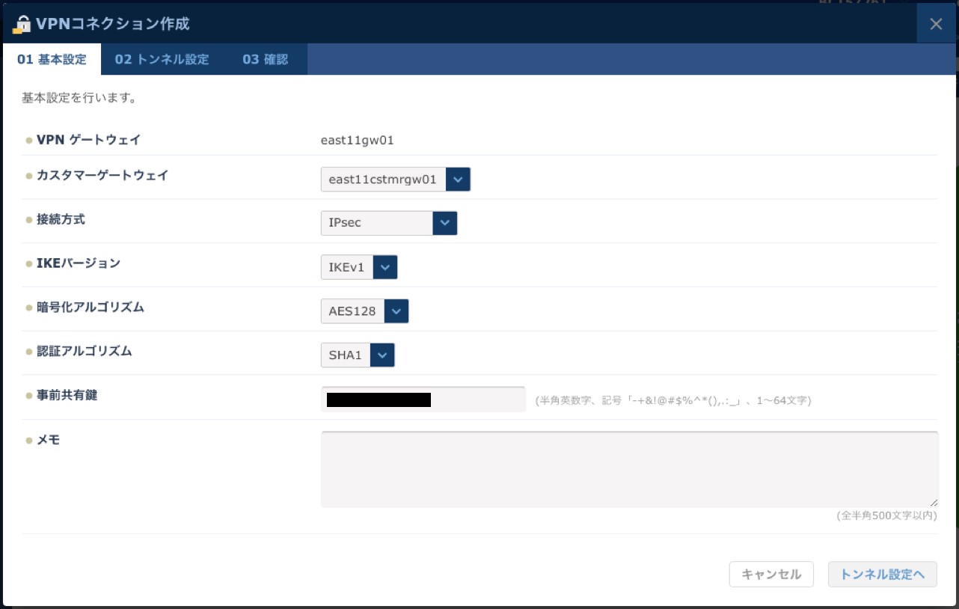Open the IKEv1 version select box
The width and height of the screenshot is (959, 609).
click(346, 267)
